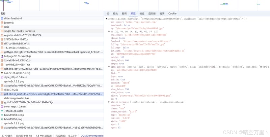Viewport: 270px width, 137px height.
Task: Click the fullbg picture path value
Action: (x=143, y=44)
